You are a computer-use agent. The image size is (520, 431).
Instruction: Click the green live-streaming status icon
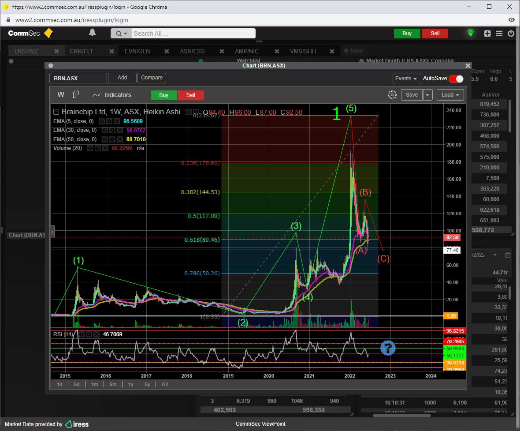coord(470,33)
